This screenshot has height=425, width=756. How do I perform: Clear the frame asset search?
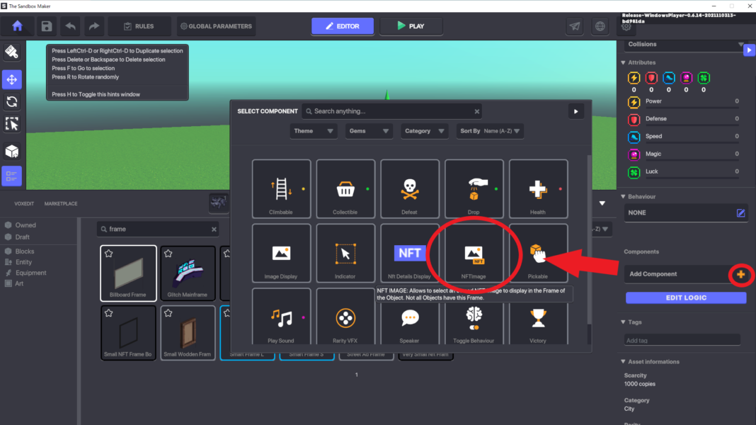pos(214,229)
